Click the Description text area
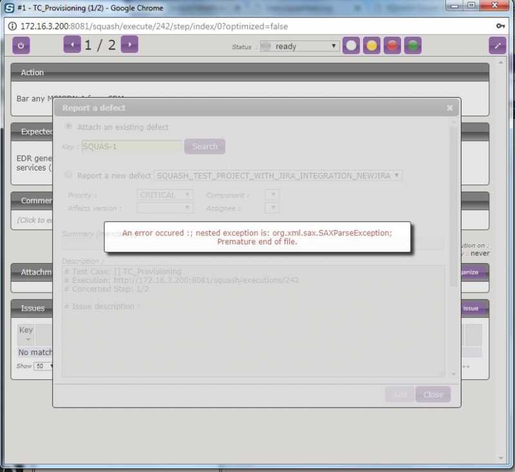 coord(253,321)
